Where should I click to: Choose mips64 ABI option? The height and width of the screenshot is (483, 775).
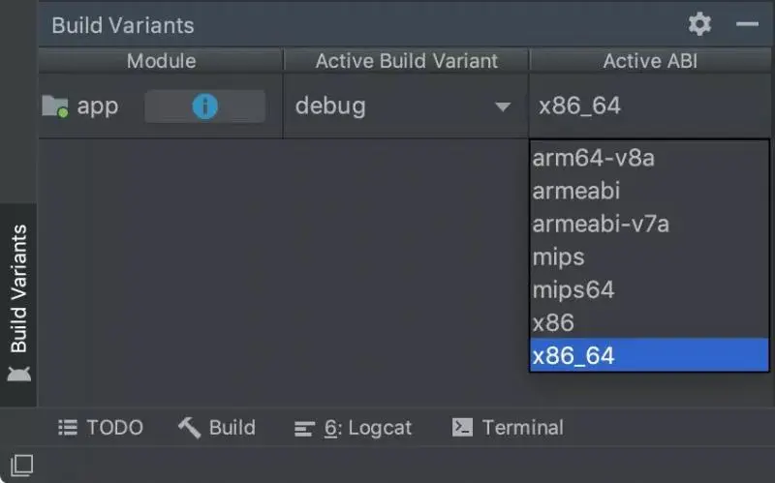pos(573,289)
